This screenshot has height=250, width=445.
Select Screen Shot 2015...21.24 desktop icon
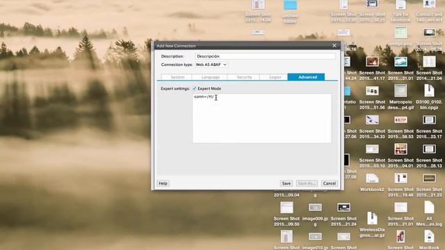343,208
